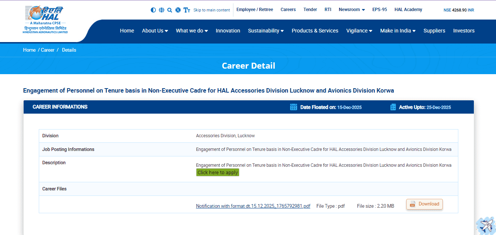Click the calendar icon beside Active Upto

(x=393, y=107)
